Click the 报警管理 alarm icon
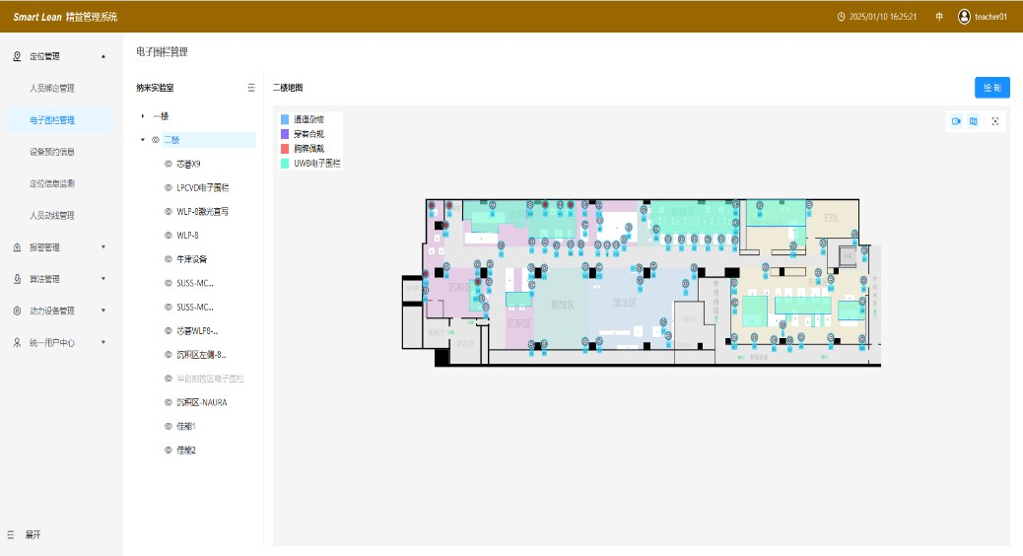The width and height of the screenshot is (1023, 556). (17, 247)
